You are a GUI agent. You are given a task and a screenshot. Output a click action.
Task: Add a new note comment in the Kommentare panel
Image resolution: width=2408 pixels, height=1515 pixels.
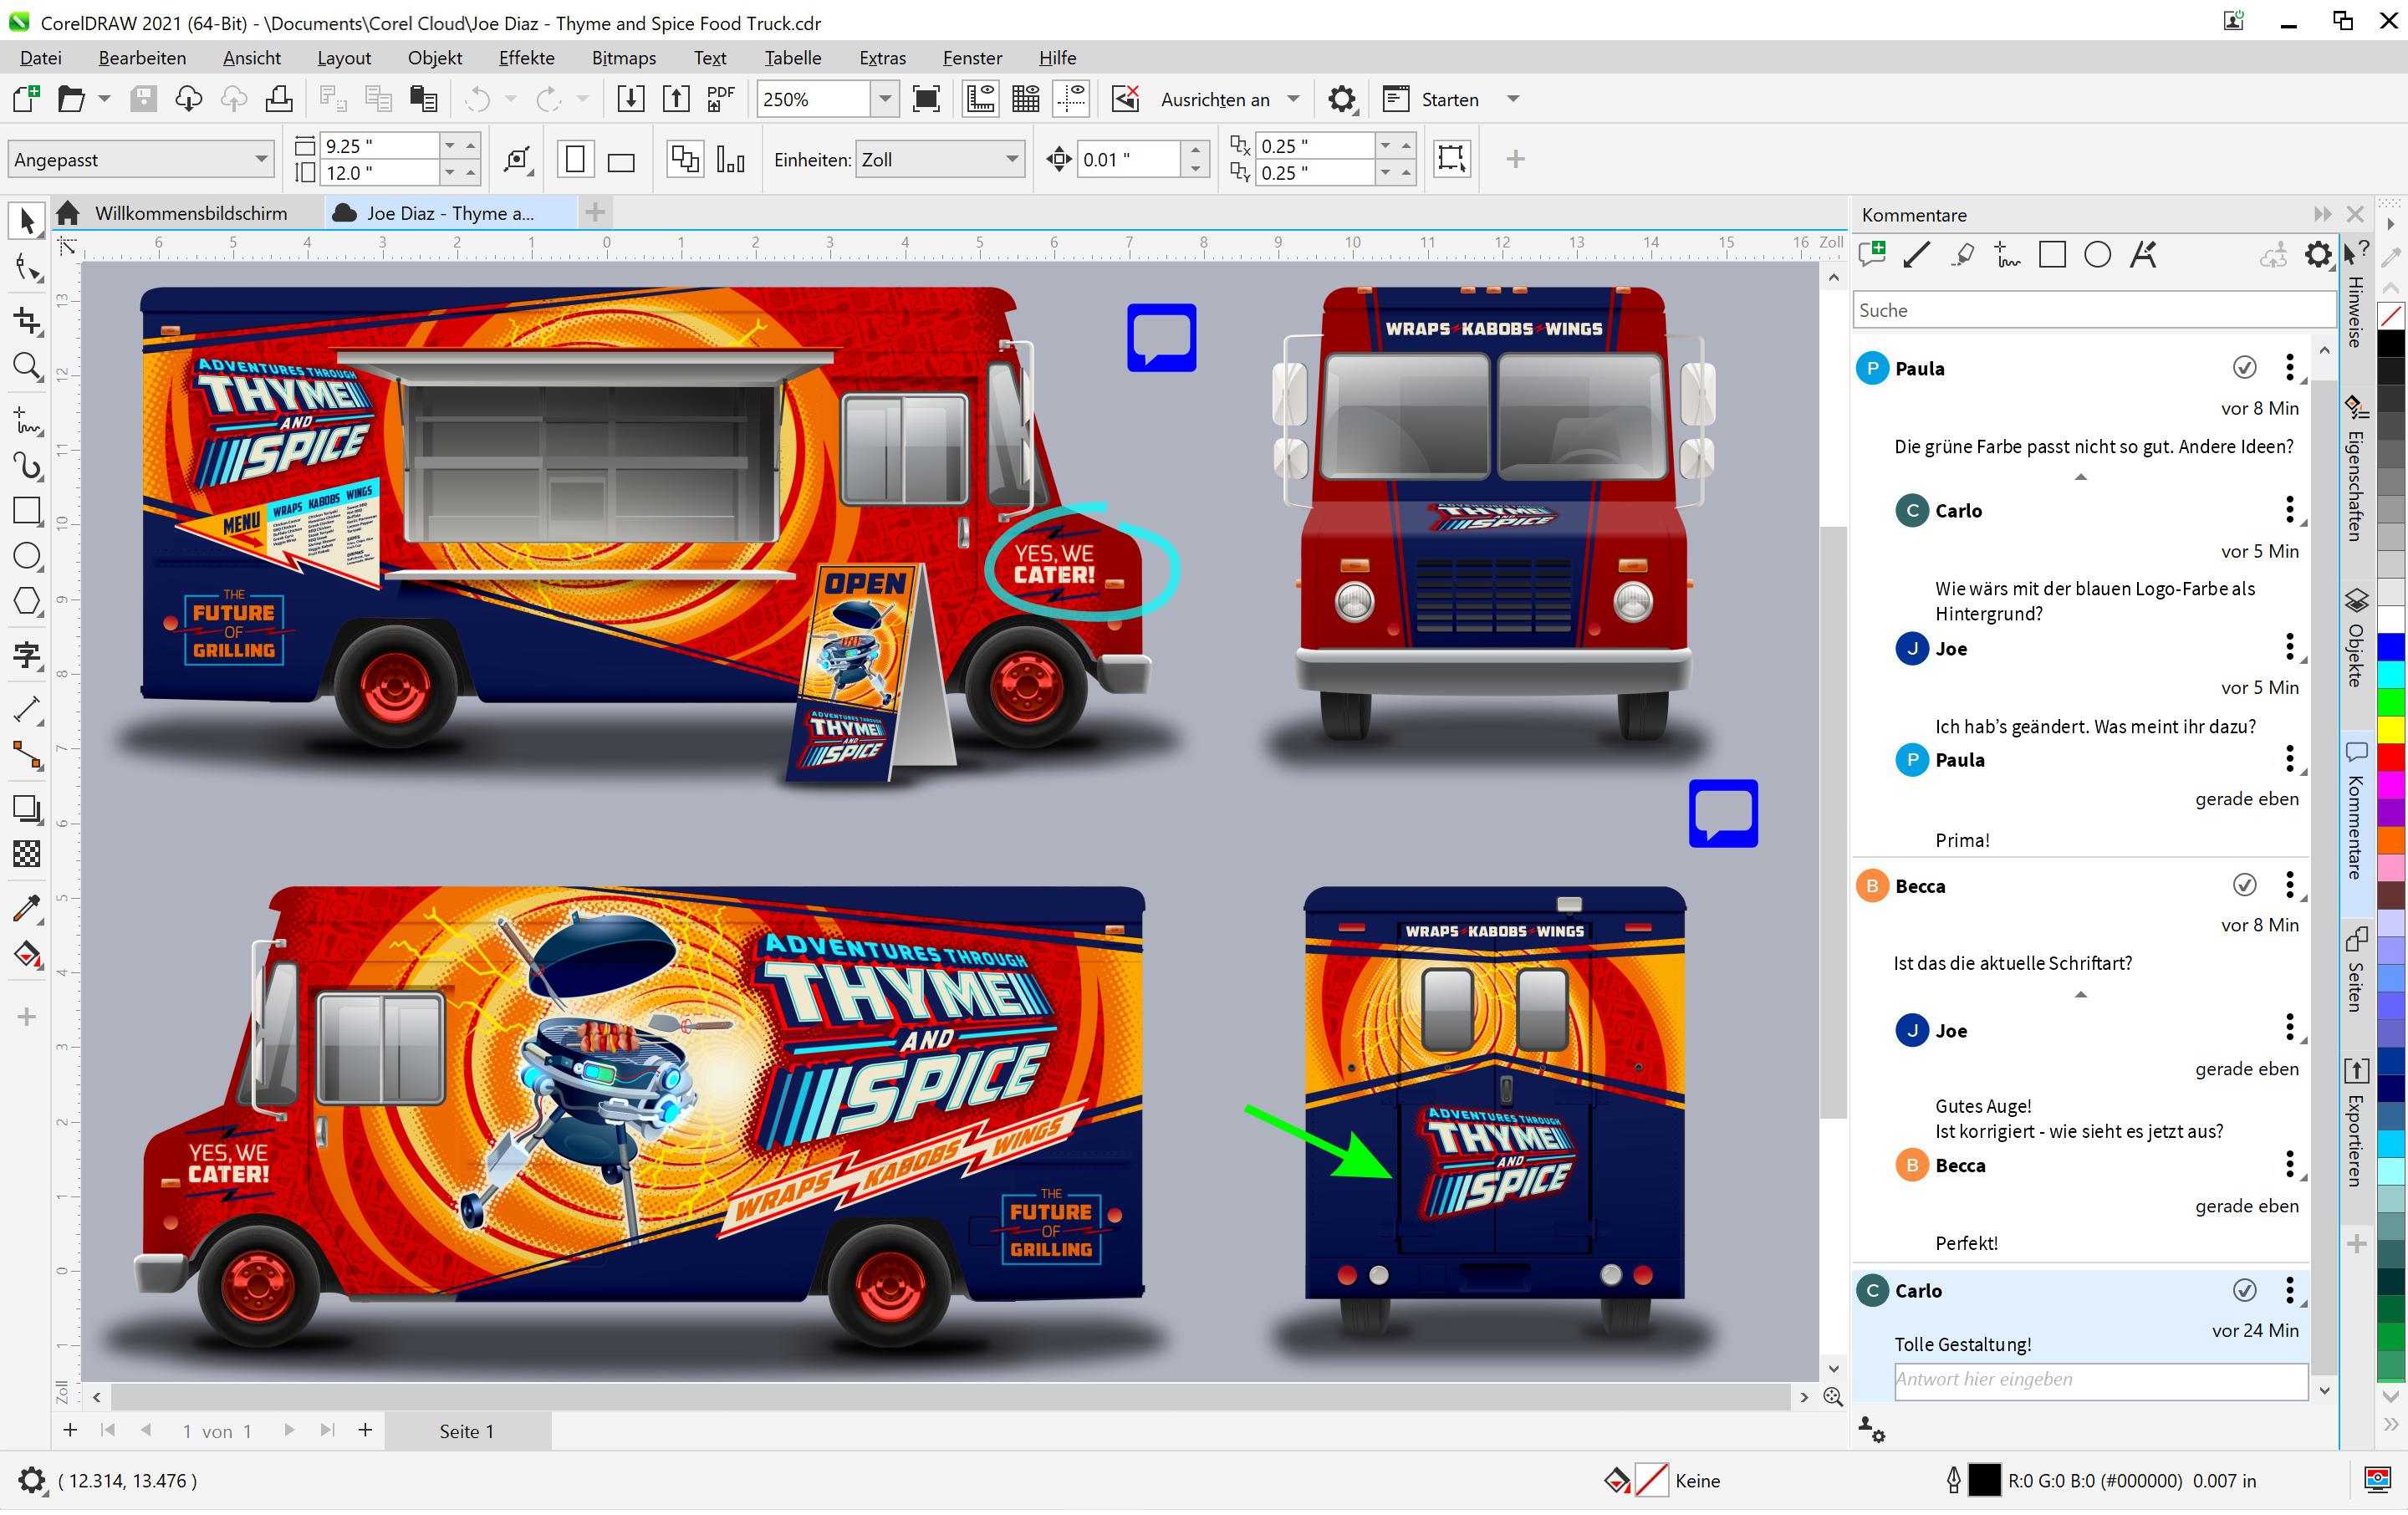[1871, 255]
